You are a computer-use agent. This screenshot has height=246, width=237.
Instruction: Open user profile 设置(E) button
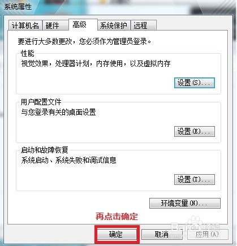tap(195, 131)
